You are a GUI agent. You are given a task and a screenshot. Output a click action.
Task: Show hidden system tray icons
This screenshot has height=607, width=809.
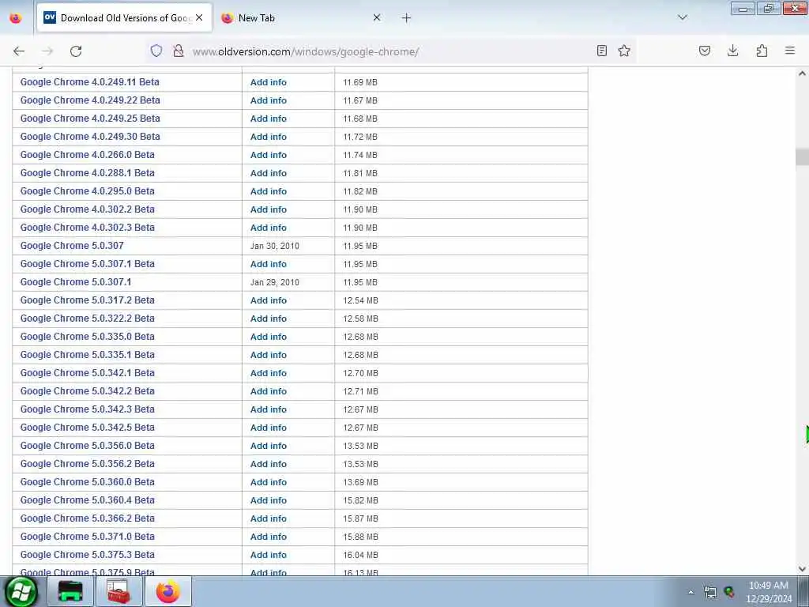pyautogui.click(x=690, y=592)
